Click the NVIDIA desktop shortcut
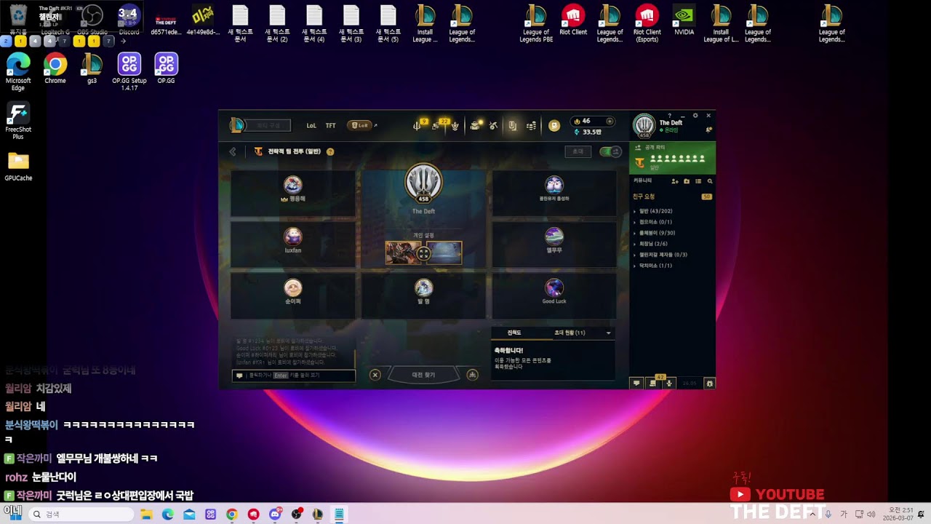This screenshot has height=524, width=931. [684, 20]
